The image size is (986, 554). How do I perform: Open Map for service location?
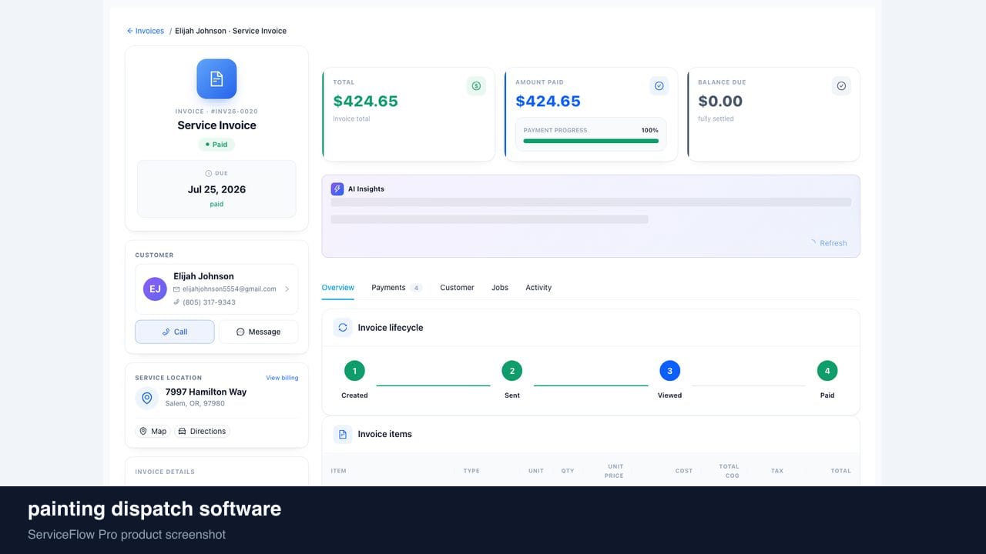click(x=153, y=432)
